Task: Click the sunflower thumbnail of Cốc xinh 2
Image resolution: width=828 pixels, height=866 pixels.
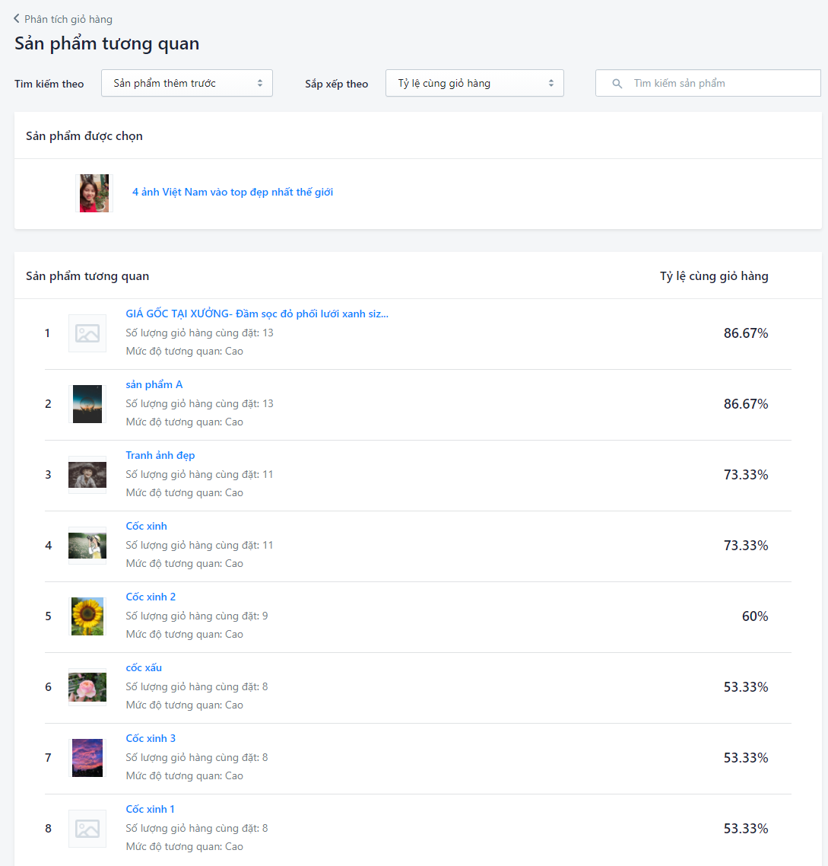Action: (x=87, y=616)
